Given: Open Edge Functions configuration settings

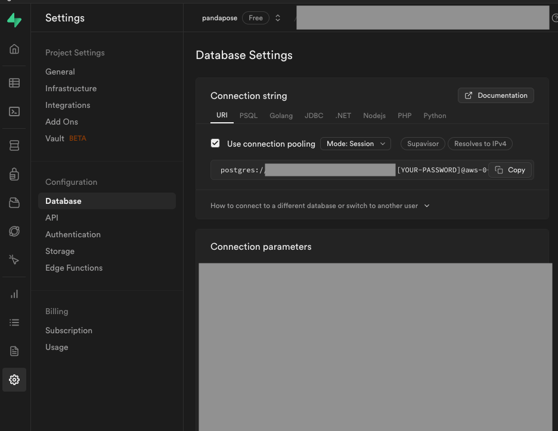Looking at the screenshot, I should (x=74, y=268).
